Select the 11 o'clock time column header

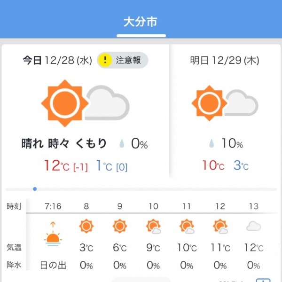187,206
